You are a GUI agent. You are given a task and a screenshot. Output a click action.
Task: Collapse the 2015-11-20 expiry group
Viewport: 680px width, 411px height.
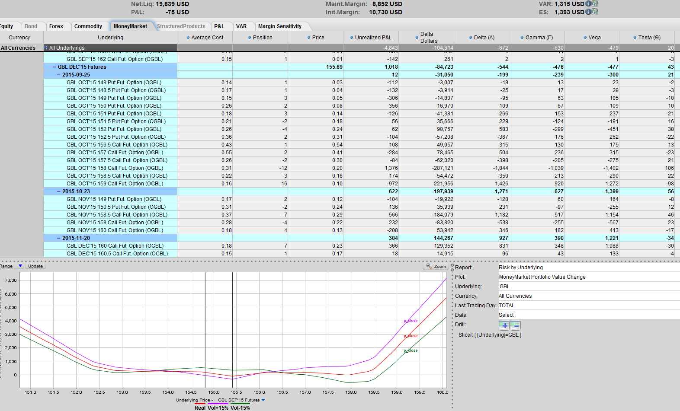pyautogui.click(x=59, y=238)
